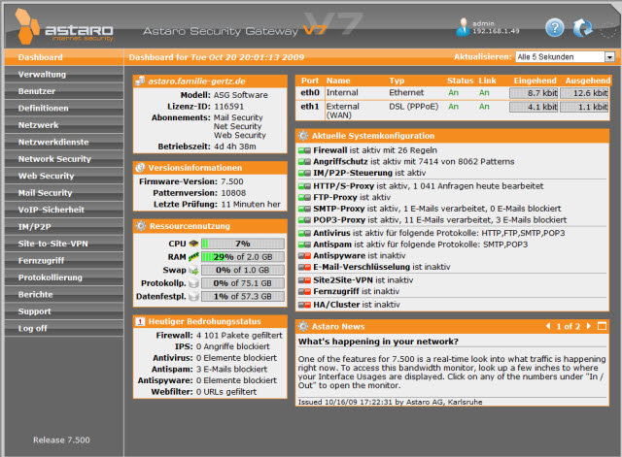
Task: Click eth1 outgoing 1.1 kbit value
Action: tap(584, 107)
